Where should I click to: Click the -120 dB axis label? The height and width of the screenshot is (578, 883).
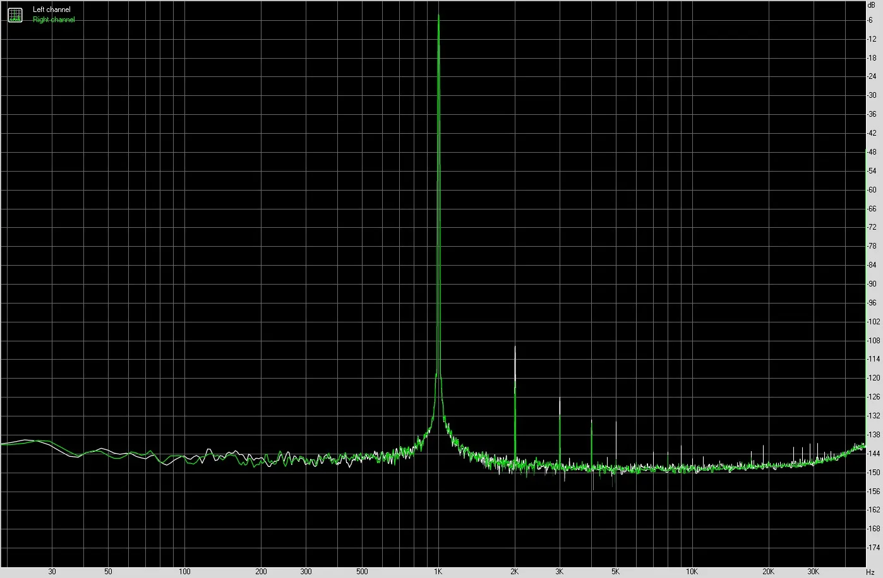(874, 378)
